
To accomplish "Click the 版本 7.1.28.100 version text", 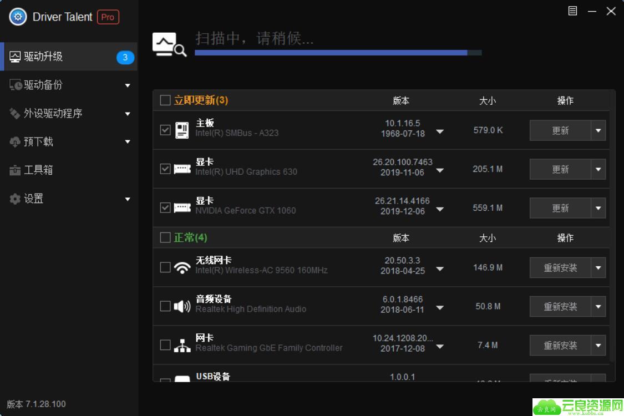I will pyautogui.click(x=36, y=404).
